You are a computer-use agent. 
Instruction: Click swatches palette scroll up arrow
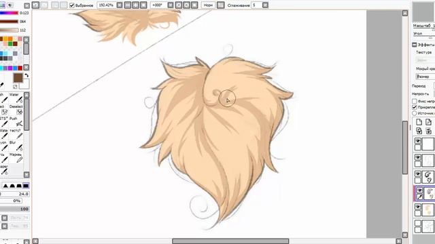pyautogui.click(x=26, y=39)
